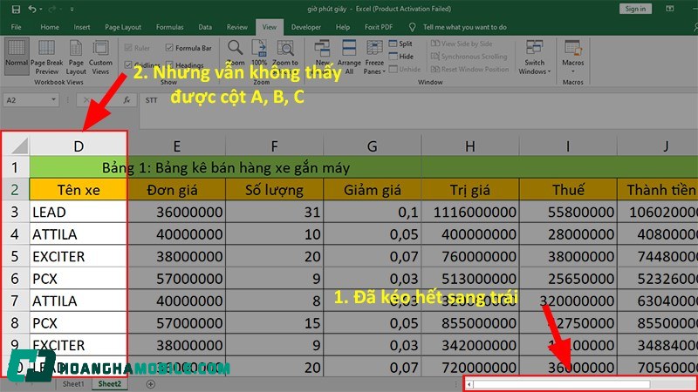Image resolution: width=698 pixels, height=392 pixels.
Task: Enable View Side by Side
Action: pyautogui.click(x=462, y=44)
